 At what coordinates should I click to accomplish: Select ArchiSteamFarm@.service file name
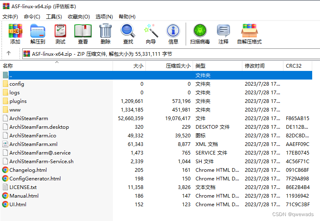pyautogui.click(x=40, y=153)
